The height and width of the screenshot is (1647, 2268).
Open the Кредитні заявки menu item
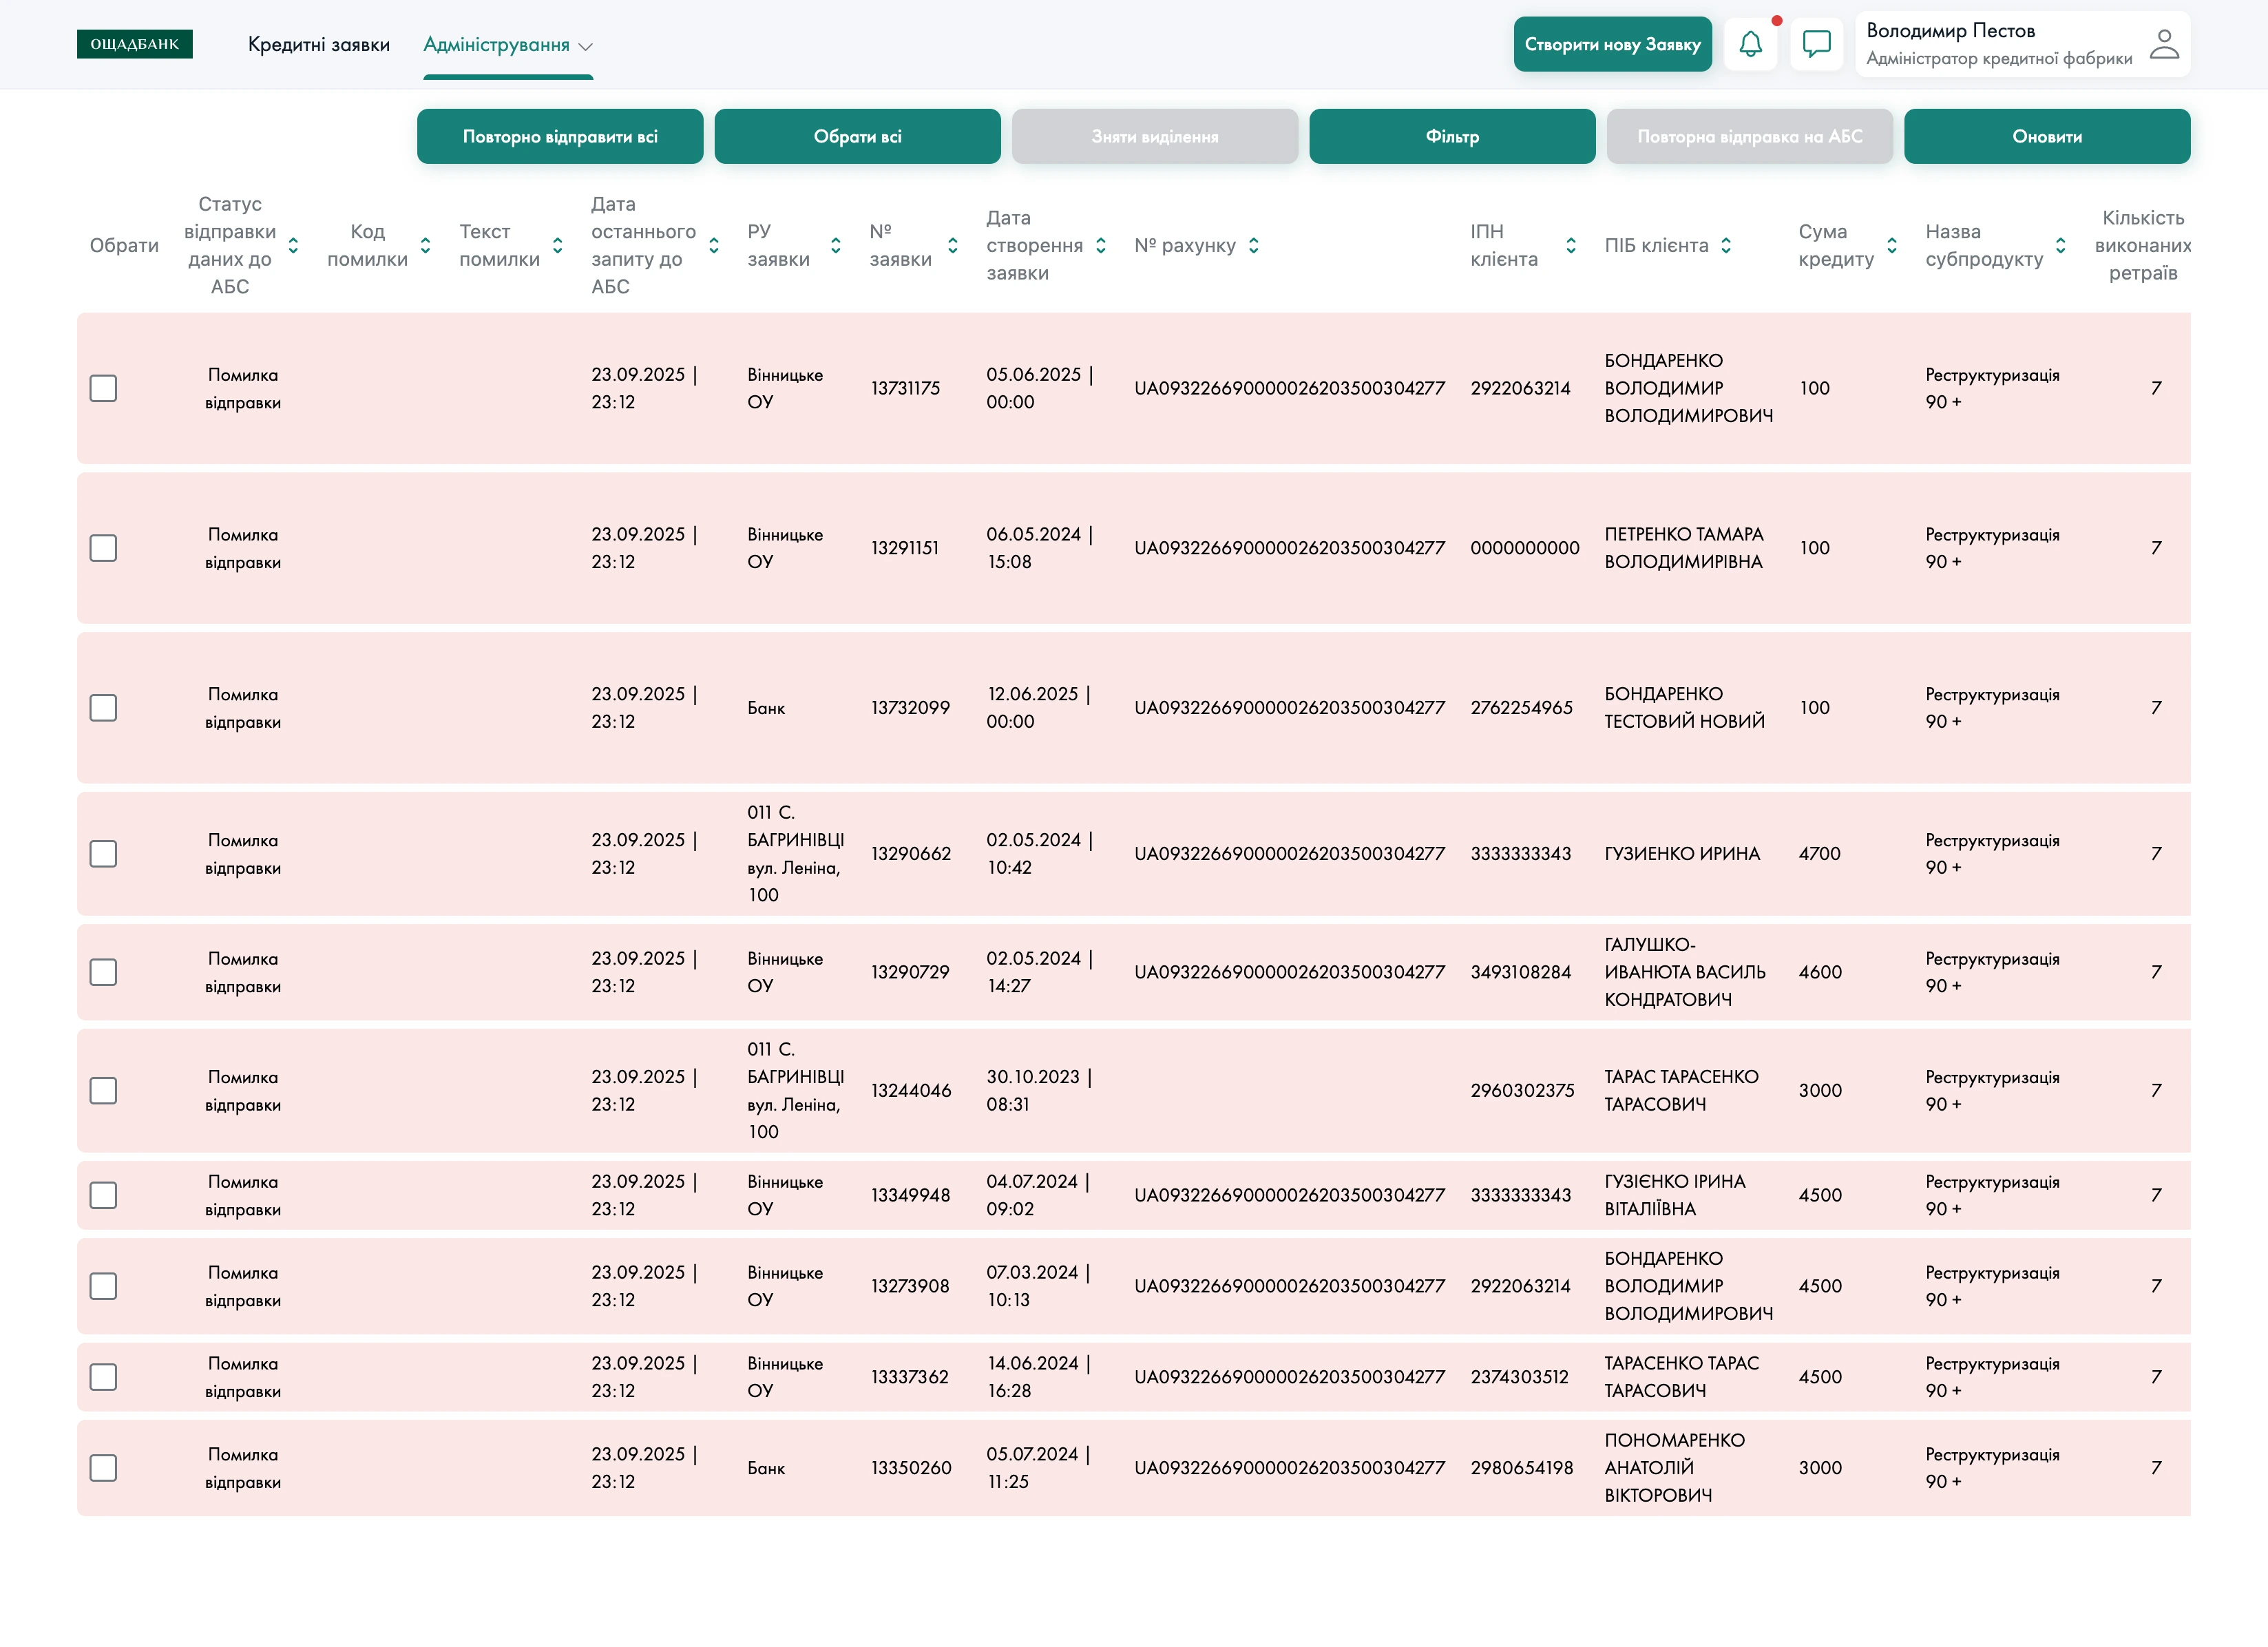(318, 45)
